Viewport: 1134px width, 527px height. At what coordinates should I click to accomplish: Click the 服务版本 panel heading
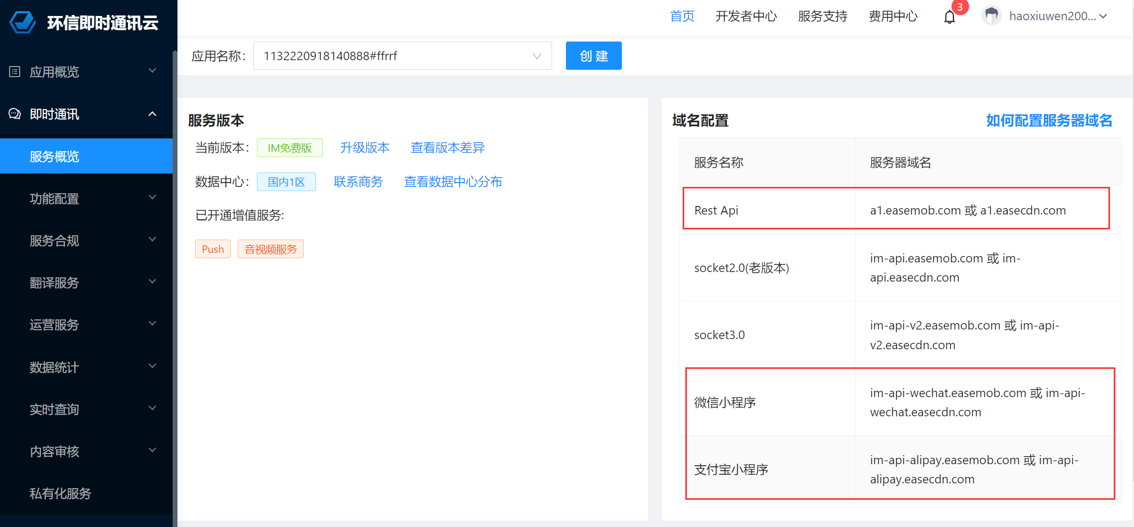216,120
